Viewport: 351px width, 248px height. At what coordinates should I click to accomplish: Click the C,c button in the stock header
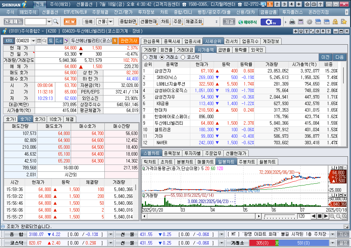pos(59,41)
